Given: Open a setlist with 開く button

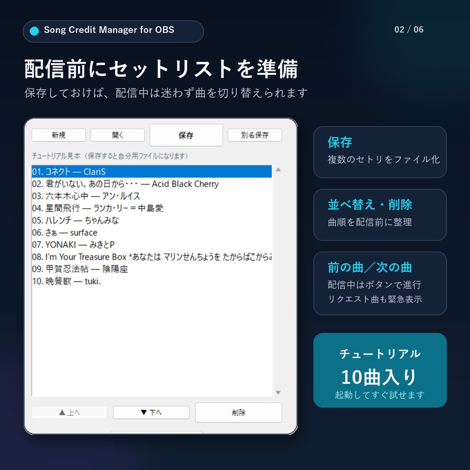Looking at the screenshot, I should (x=117, y=135).
